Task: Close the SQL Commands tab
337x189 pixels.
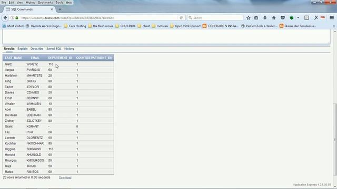Action: point(52,9)
